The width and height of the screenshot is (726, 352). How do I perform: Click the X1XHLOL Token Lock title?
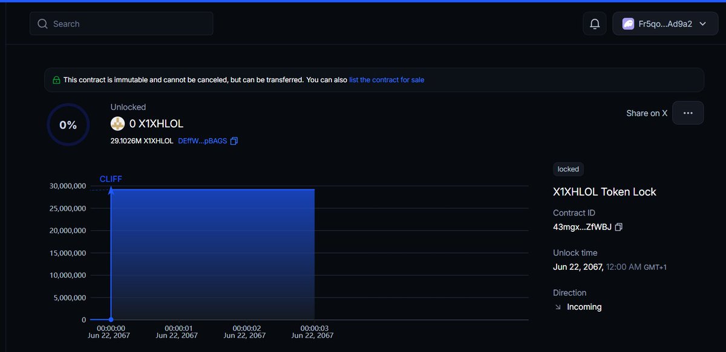point(604,192)
